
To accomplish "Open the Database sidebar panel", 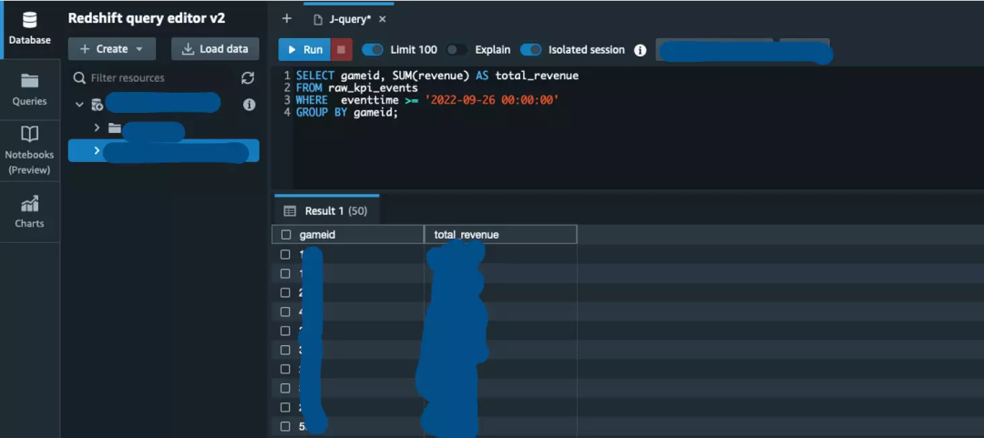I will pos(29,29).
